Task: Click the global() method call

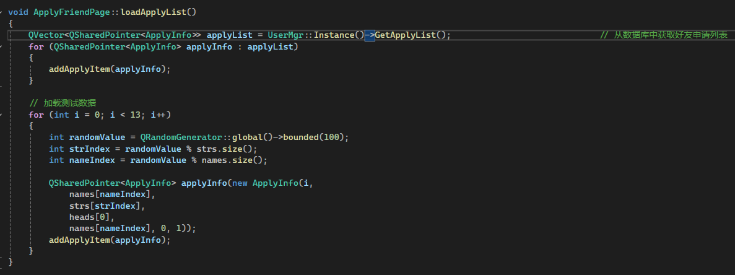Action: (x=252, y=137)
